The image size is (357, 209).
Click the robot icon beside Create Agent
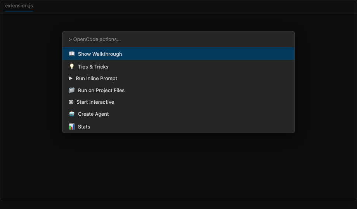point(72,114)
